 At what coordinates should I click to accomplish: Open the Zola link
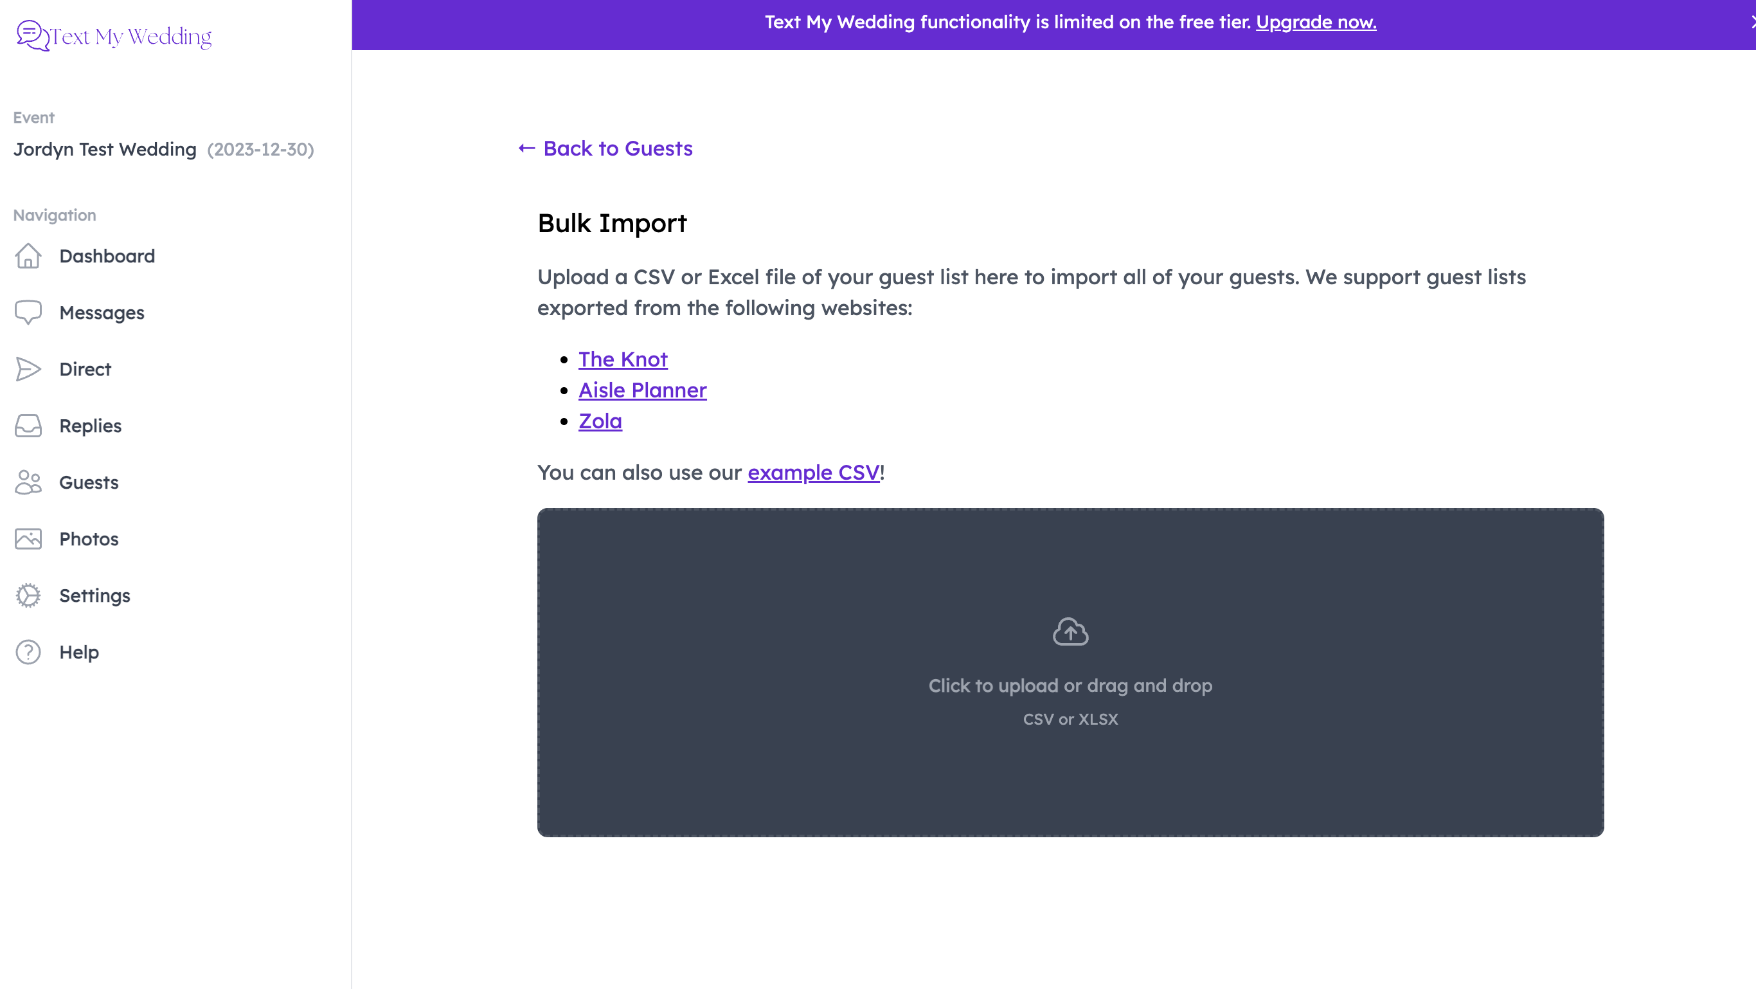[x=600, y=421]
